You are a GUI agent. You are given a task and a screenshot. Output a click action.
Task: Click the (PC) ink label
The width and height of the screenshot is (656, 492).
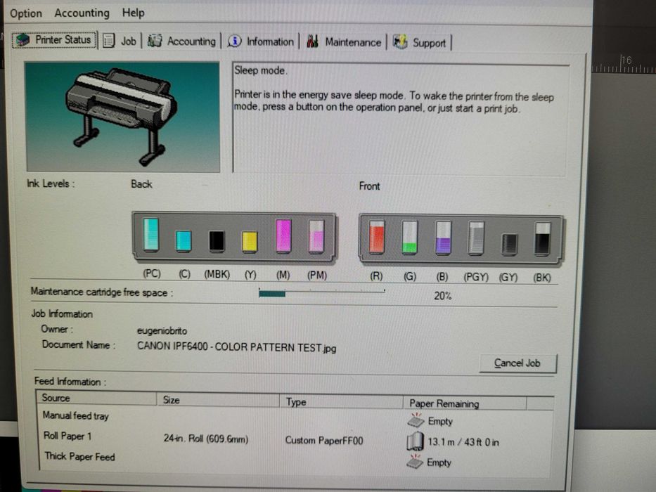click(151, 273)
